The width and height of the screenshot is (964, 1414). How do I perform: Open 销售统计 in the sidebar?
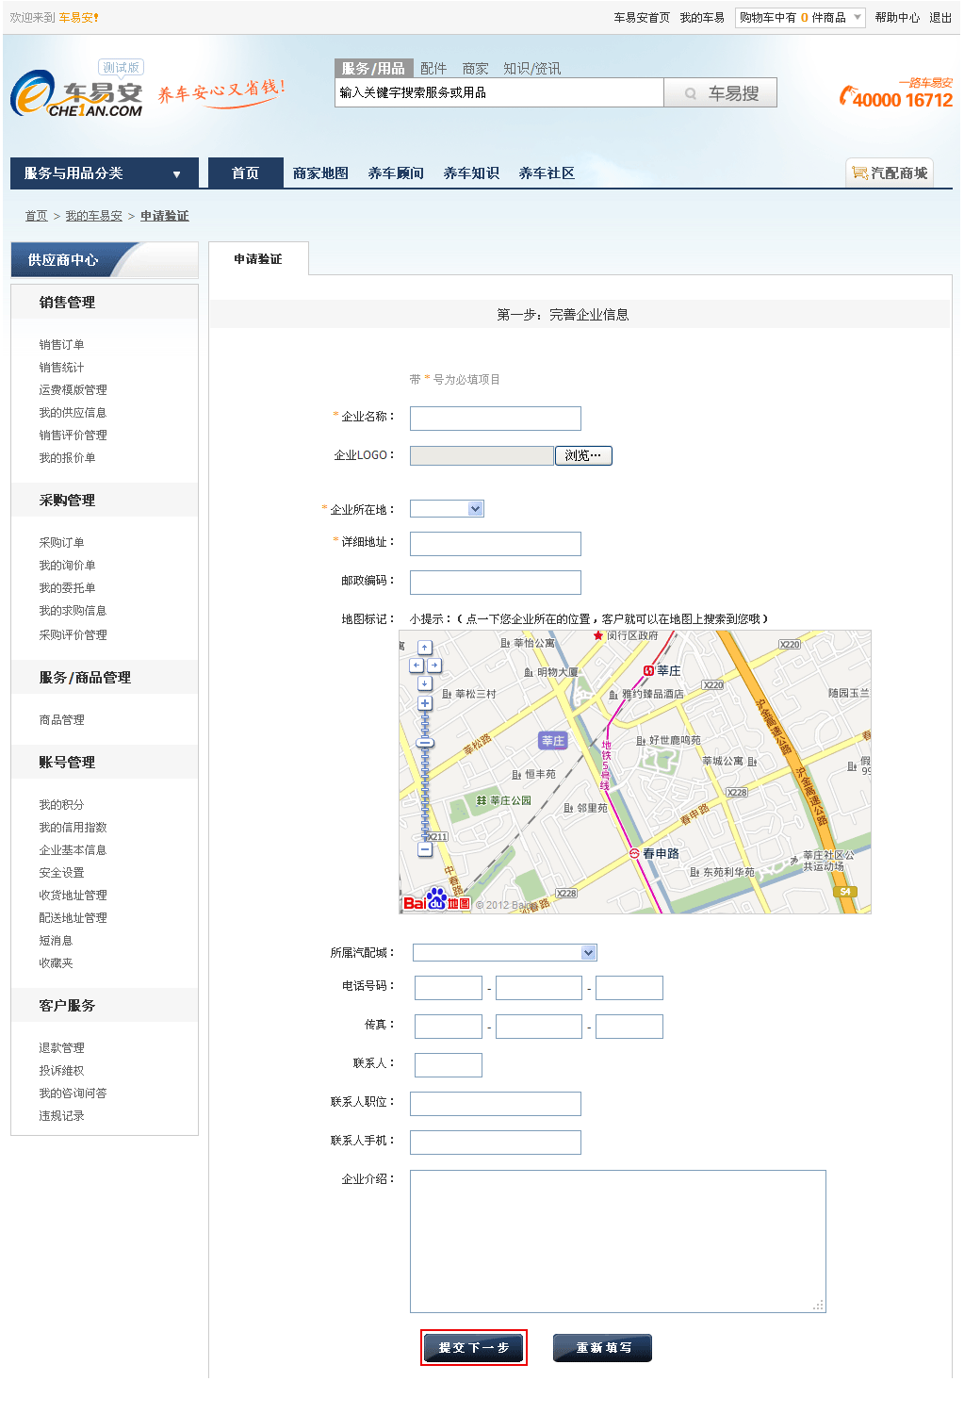[61, 368]
